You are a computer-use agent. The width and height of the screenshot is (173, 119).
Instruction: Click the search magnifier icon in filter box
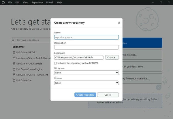point(13,40)
